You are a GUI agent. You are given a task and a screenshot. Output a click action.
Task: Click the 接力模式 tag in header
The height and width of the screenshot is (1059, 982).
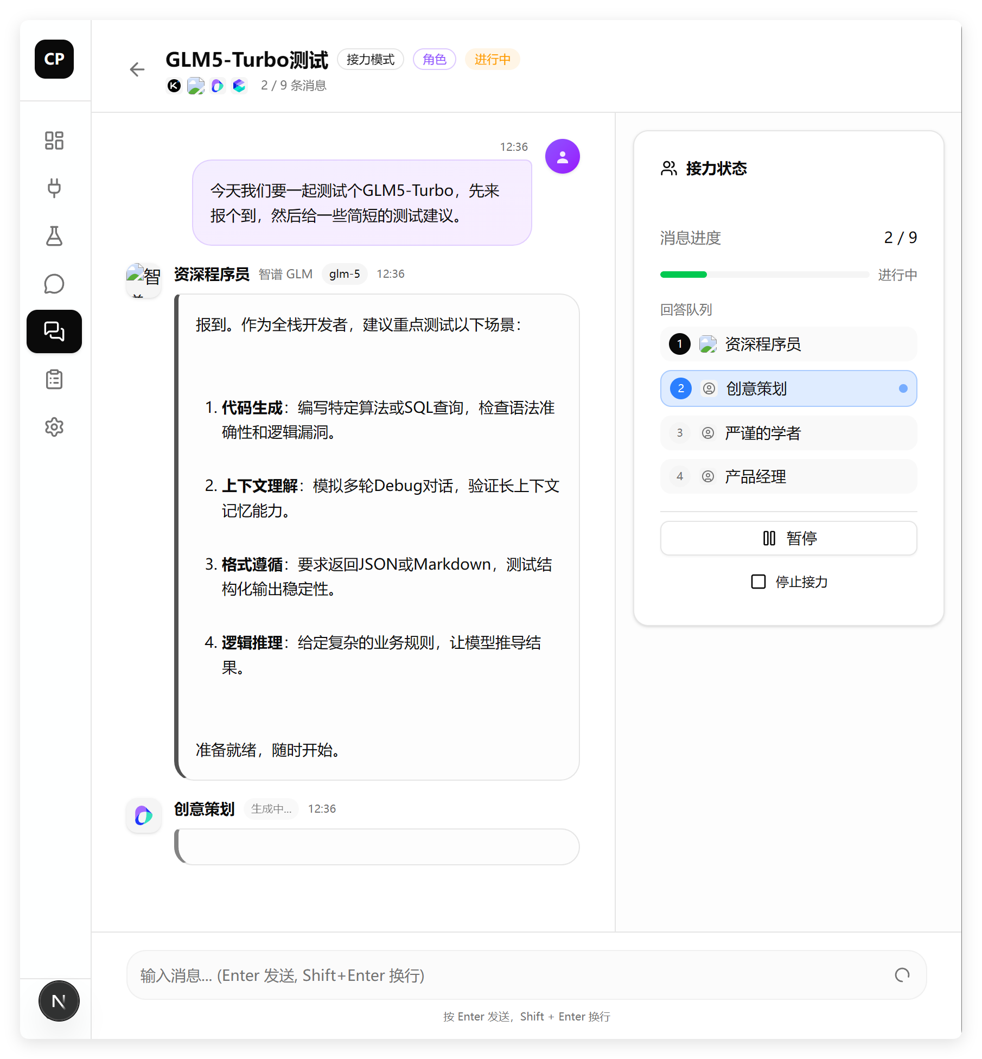371,59
